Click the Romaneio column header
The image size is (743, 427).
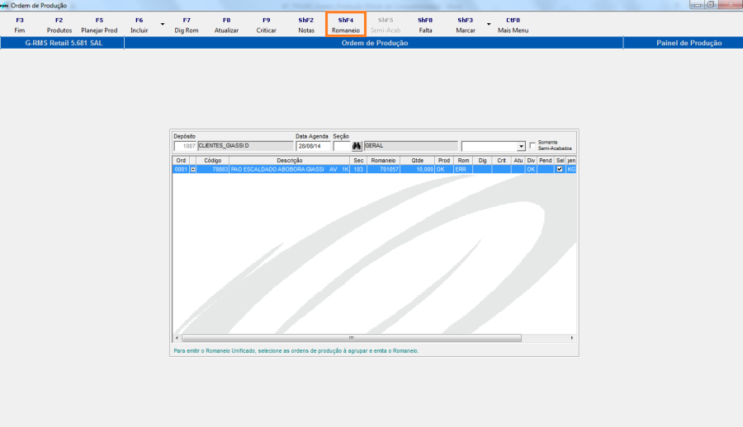pos(383,161)
